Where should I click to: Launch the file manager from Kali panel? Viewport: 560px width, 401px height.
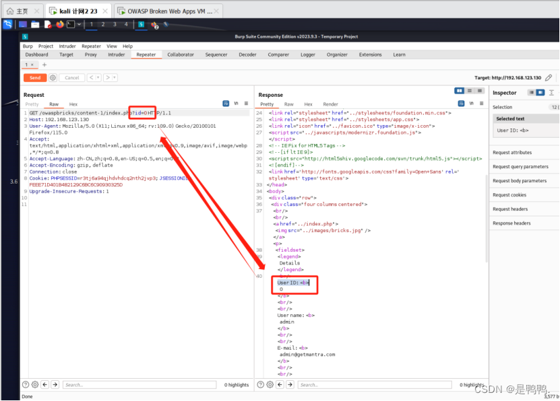[x=35, y=24]
